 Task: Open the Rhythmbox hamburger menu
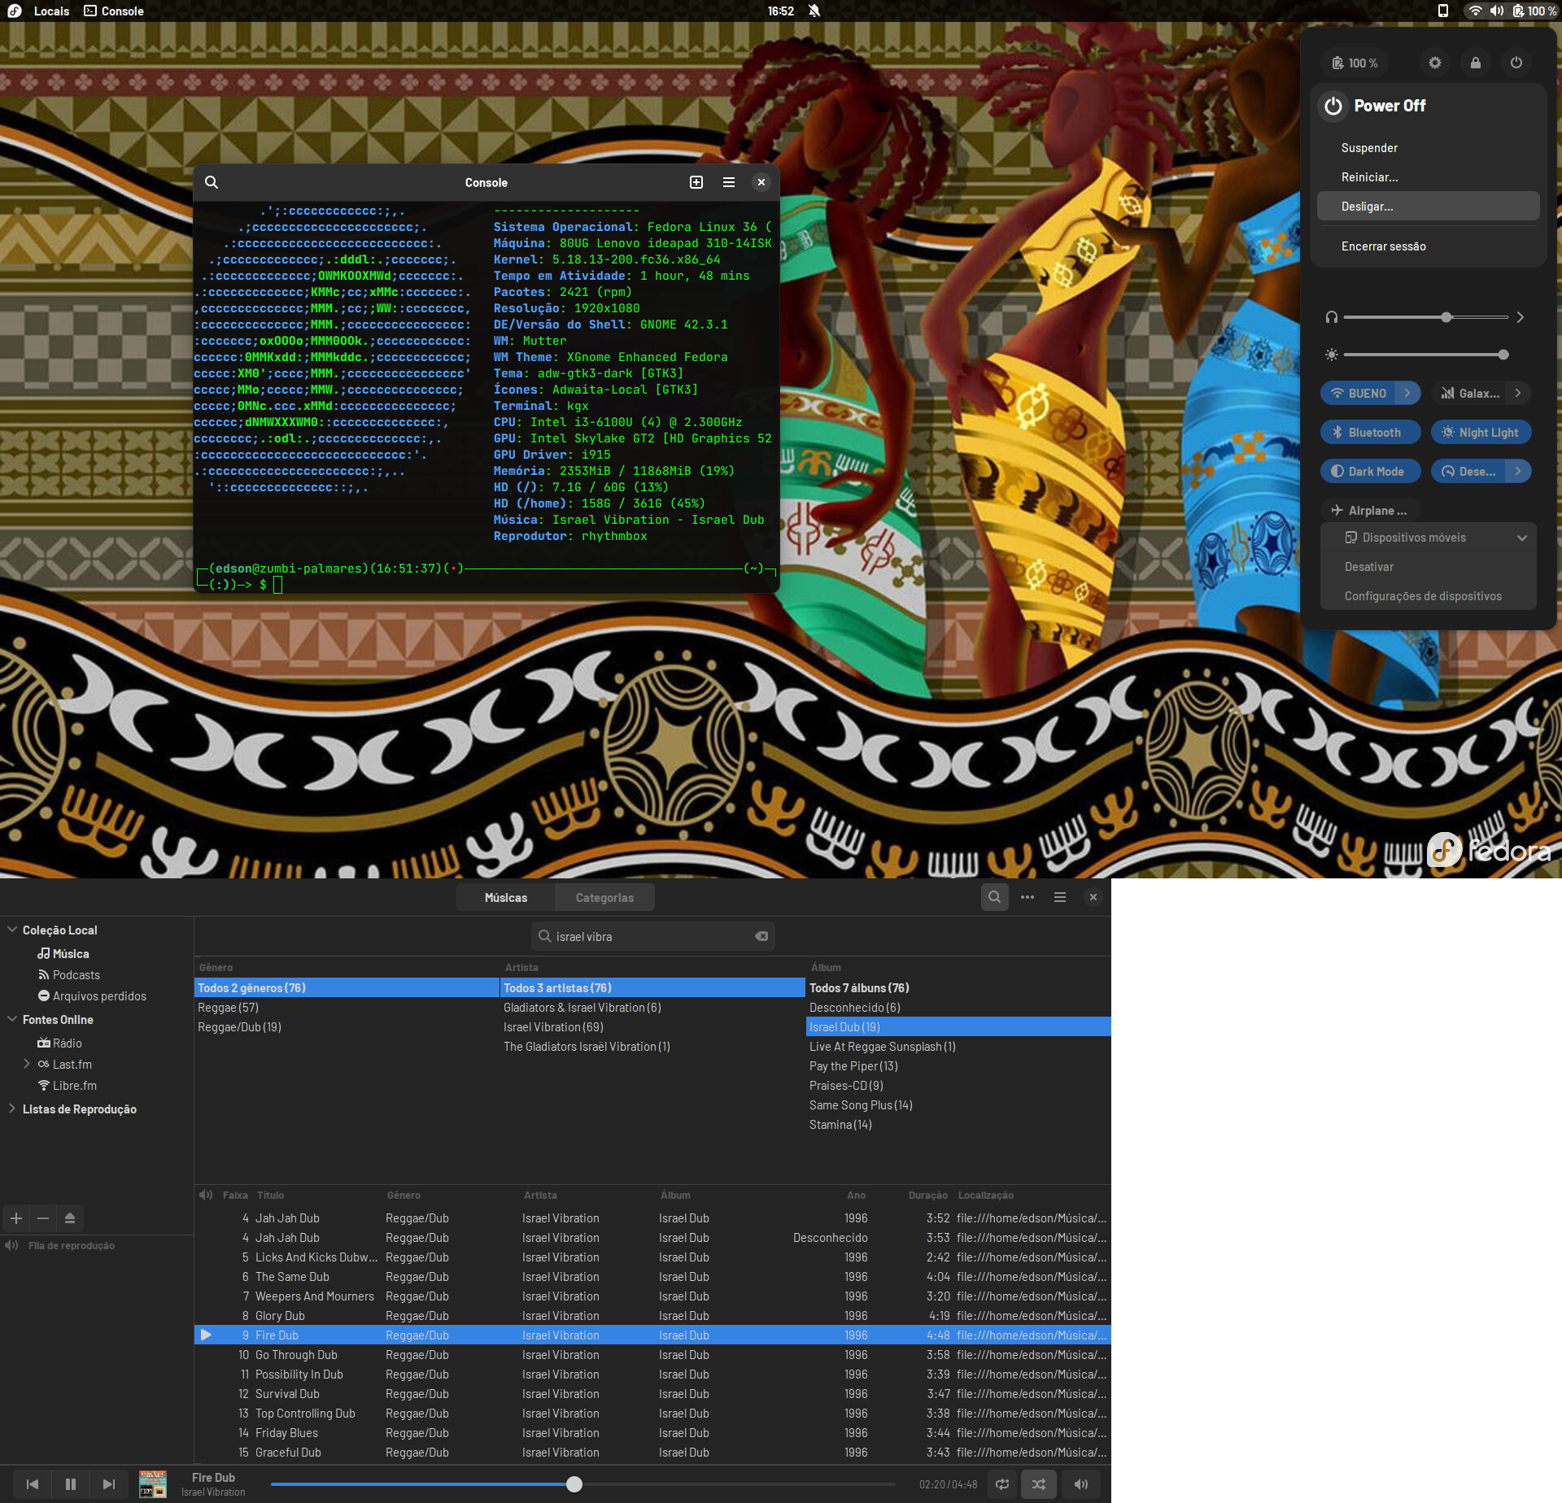(1060, 897)
